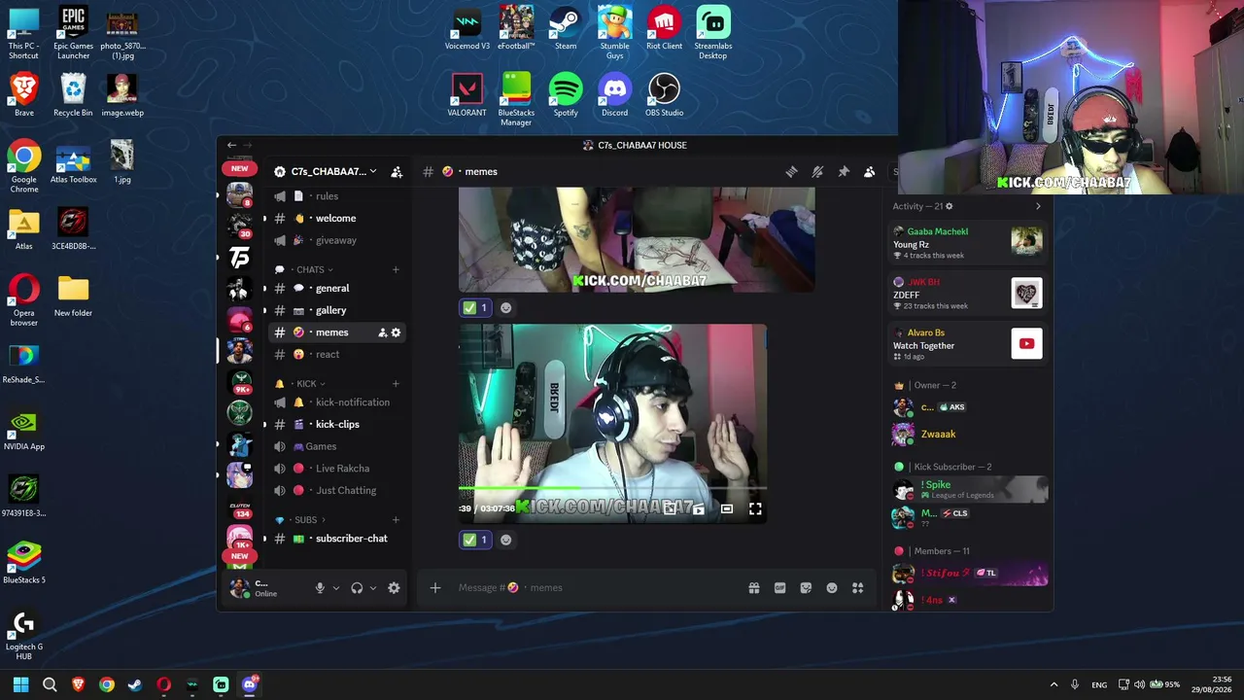Toggle checkmark reaction on first video
1244x700 pixels.
pos(475,308)
